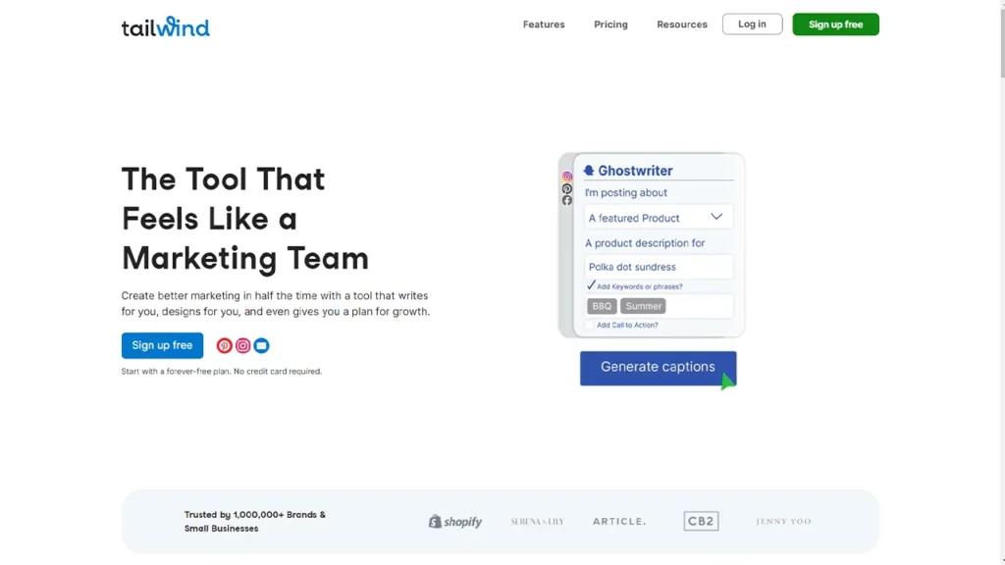Click the Shopify logo
This screenshot has height=565, width=1005.
tap(455, 522)
